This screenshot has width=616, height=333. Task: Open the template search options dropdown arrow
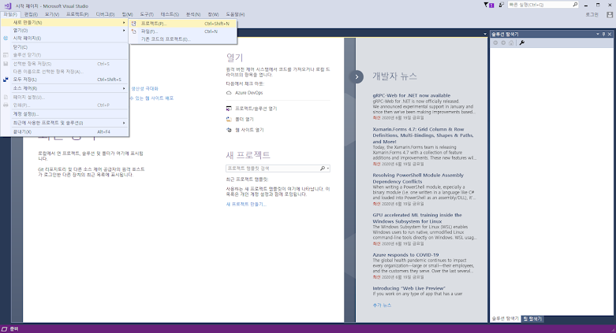[x=328, y=168]
